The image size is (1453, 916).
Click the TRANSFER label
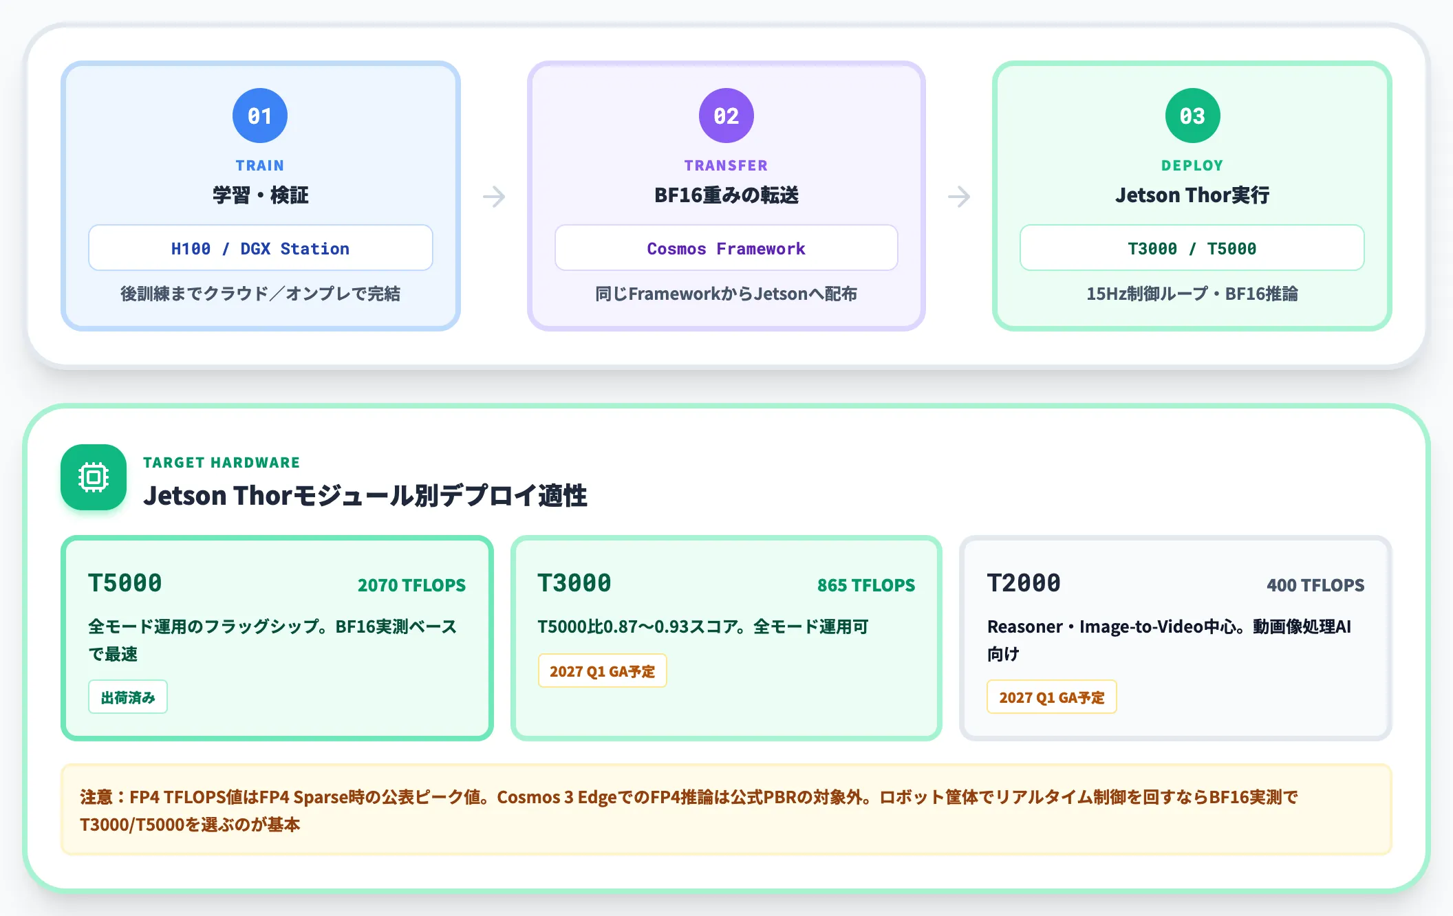[726, 166]
